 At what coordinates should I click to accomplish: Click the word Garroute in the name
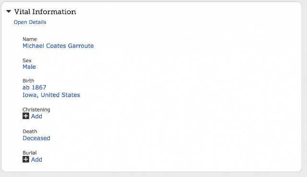pos(81,46)
